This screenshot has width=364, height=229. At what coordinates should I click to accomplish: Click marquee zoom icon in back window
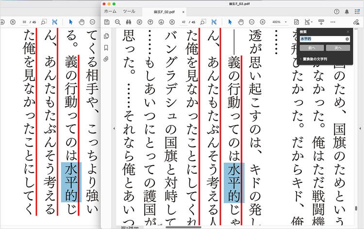point(44,22)
